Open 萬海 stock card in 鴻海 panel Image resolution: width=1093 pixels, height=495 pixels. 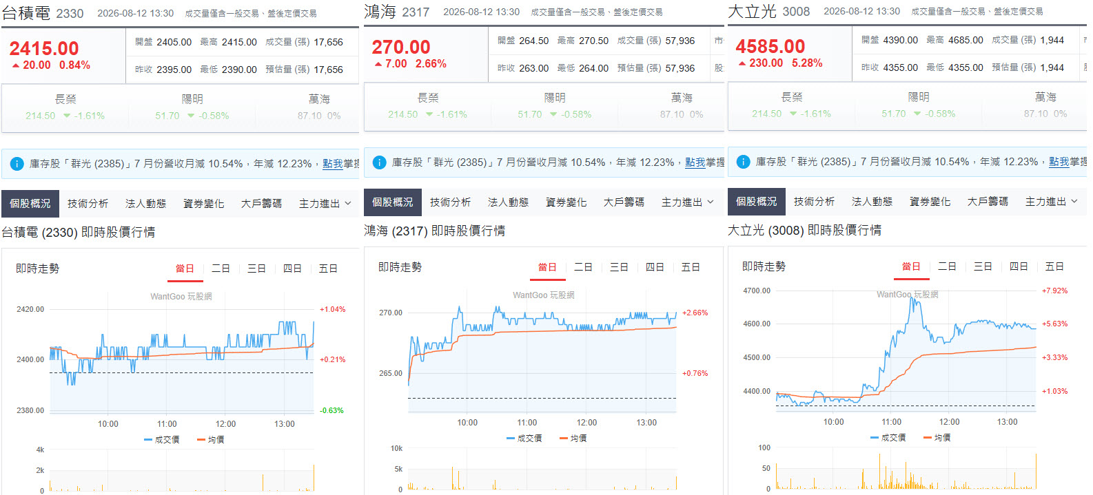point(682,106)
